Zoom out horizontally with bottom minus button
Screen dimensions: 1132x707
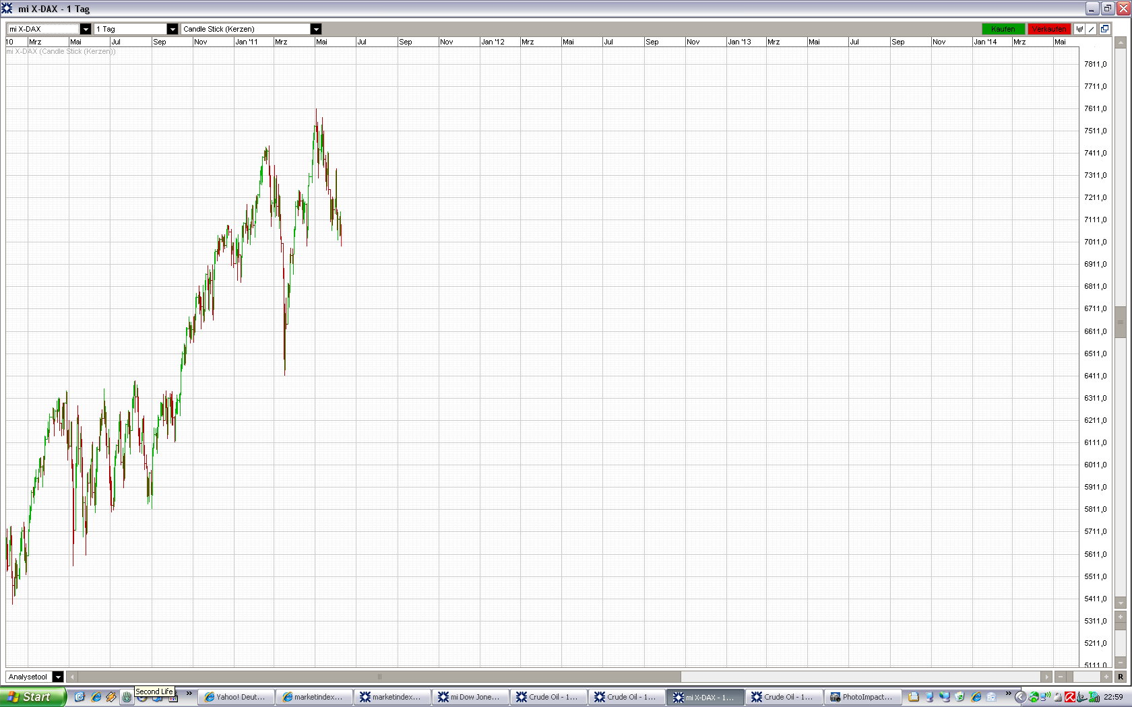1061,677
